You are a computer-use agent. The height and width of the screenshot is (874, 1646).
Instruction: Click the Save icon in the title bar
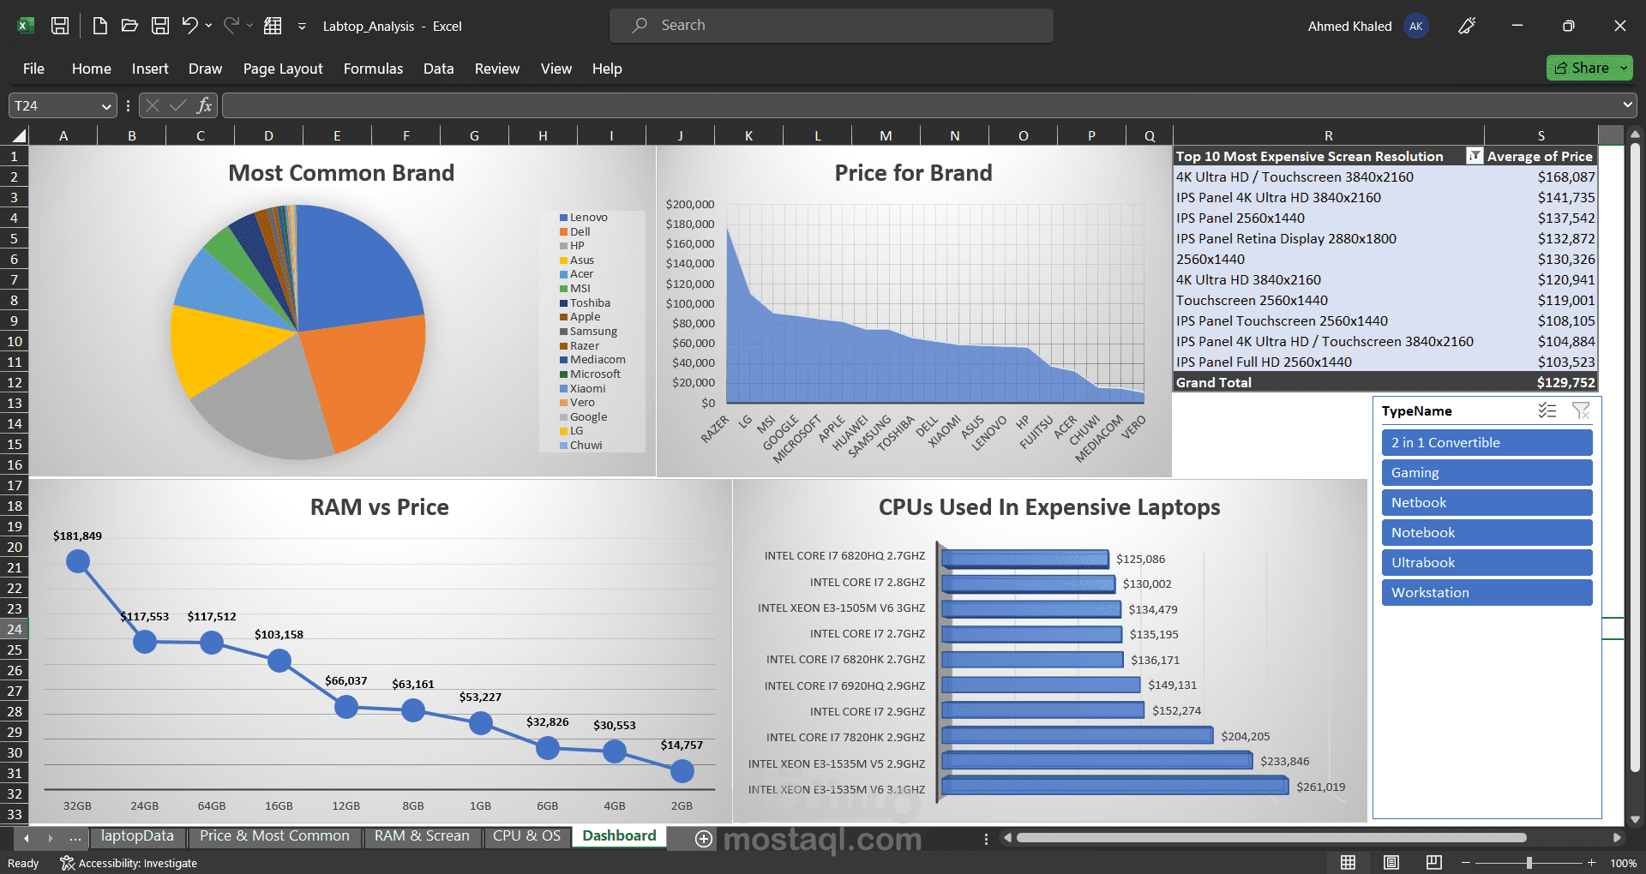tap(60, 26)
